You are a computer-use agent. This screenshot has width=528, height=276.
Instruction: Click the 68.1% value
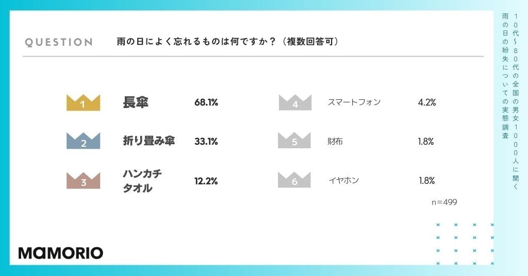(x=206, y=102)
